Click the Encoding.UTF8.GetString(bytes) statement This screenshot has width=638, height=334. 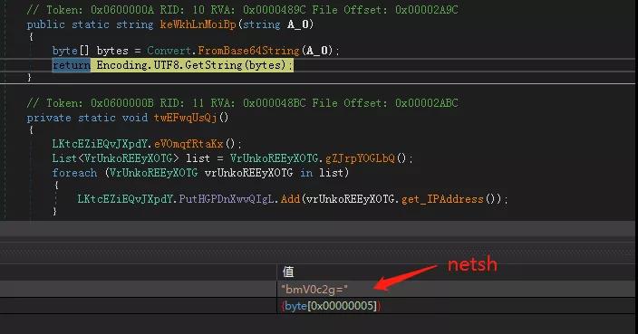194,65
